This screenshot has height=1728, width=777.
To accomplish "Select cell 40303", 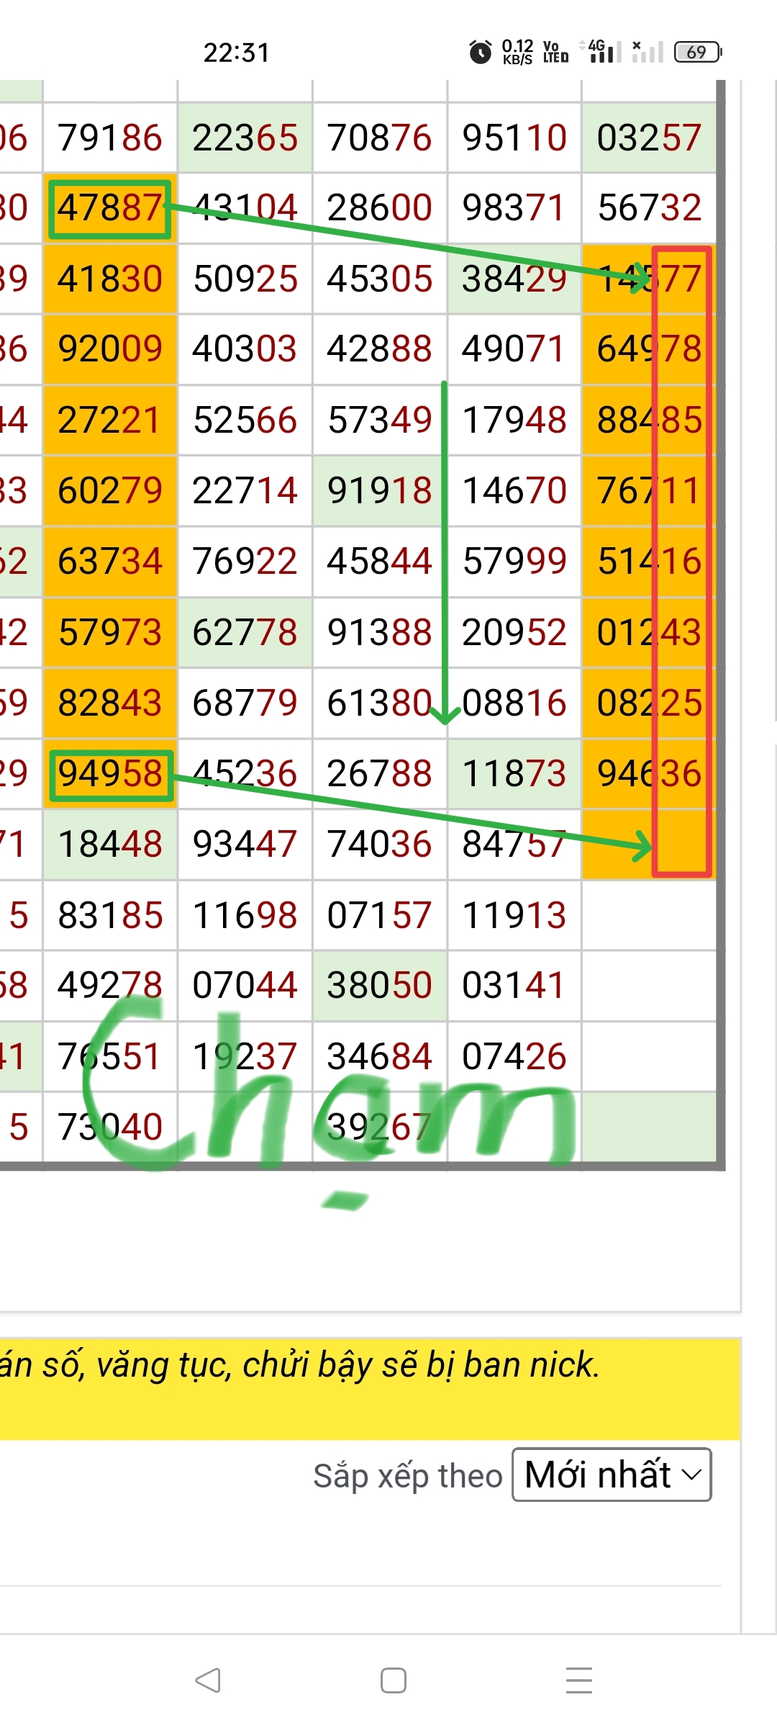I will (x=245, y=349).
